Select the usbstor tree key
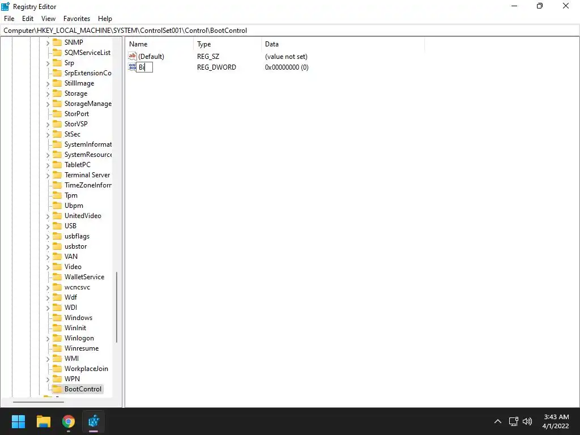The image size is (580, 435). pos(75,246)
